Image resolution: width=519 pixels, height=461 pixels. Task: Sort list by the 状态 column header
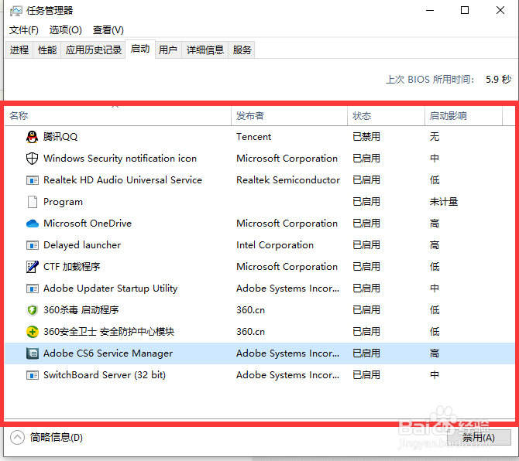[362, 116]
